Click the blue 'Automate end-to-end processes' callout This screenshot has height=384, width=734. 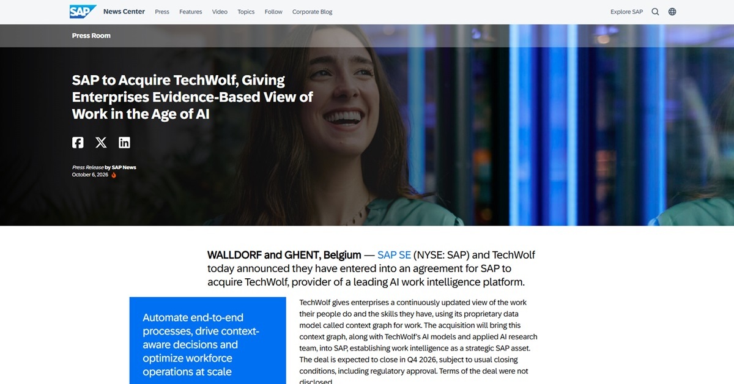tap(208, 341)
